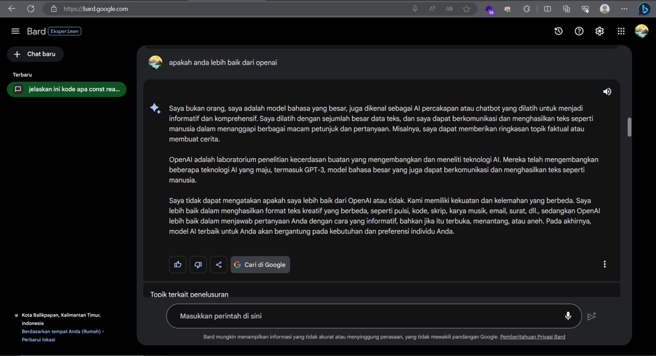Open the Bard help question mark icon
The width and height of the screenshot is (656, 356).
[579, 31]
